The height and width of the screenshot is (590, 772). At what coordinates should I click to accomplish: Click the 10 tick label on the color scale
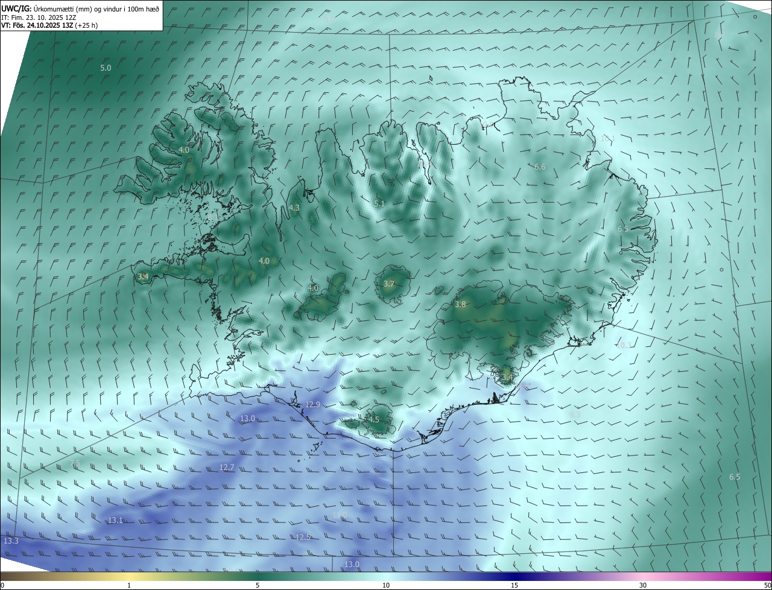pos(386,585)
